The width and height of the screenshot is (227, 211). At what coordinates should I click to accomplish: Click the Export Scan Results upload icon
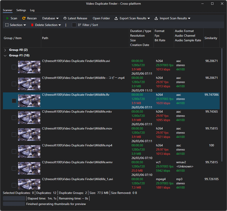tap(116, 18)
